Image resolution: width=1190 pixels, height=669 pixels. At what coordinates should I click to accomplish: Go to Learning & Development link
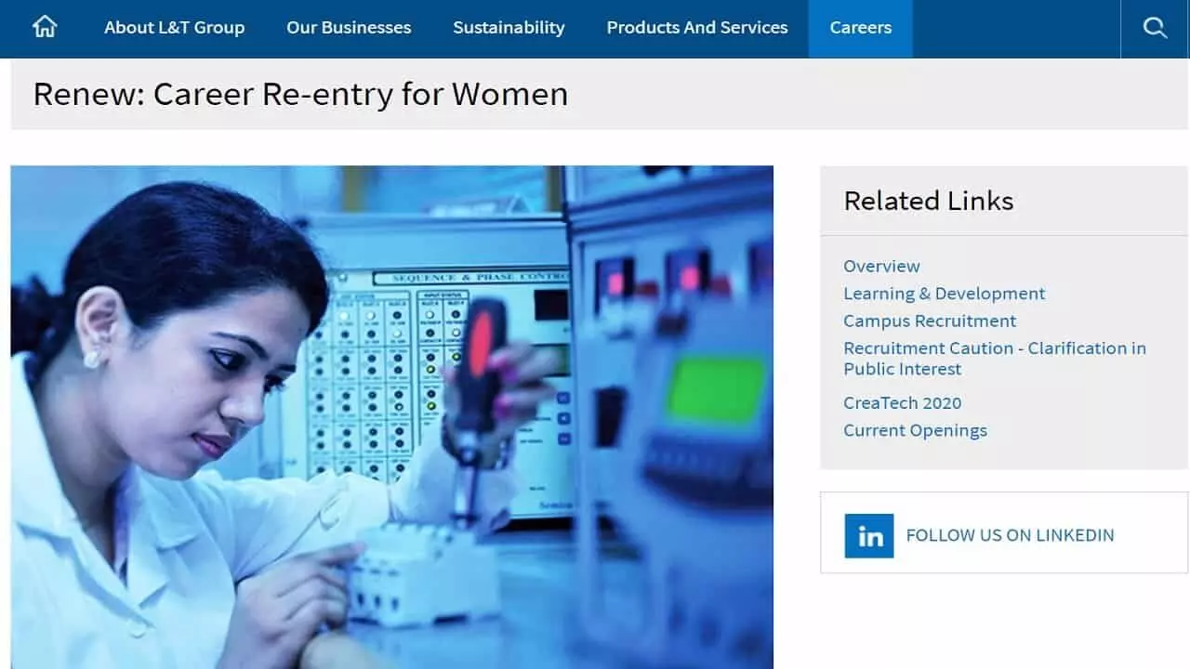click(x=944, y=294)
